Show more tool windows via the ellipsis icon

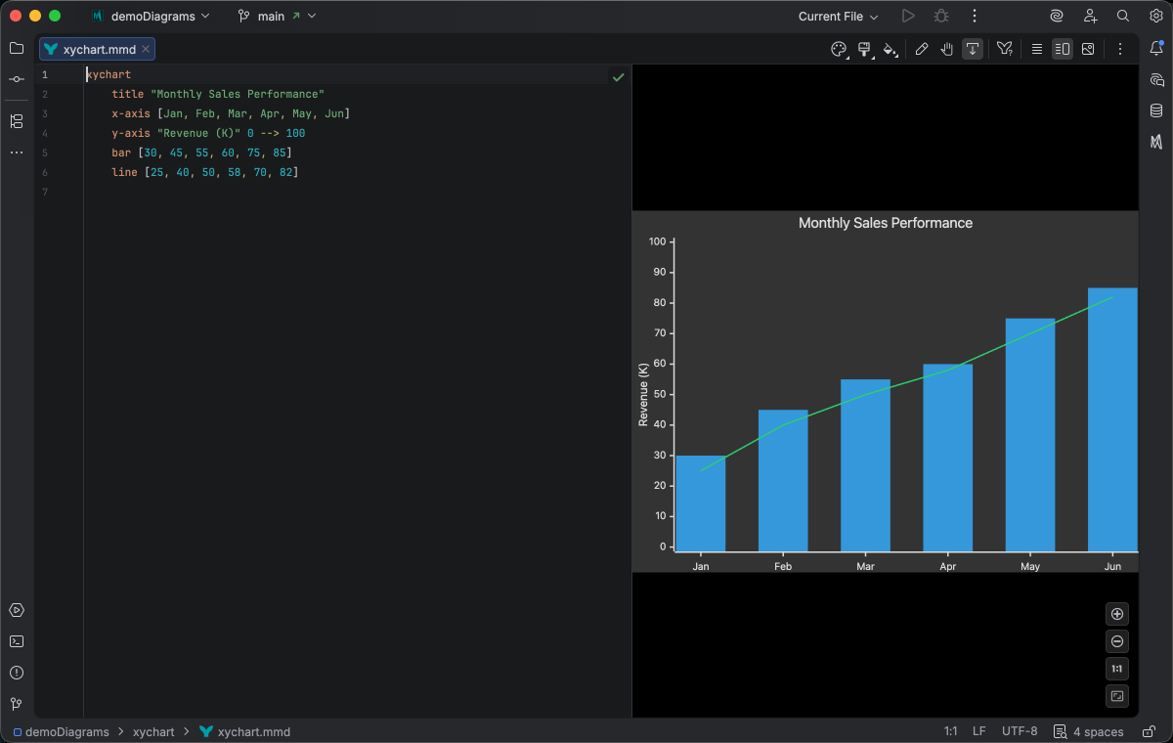17,153
